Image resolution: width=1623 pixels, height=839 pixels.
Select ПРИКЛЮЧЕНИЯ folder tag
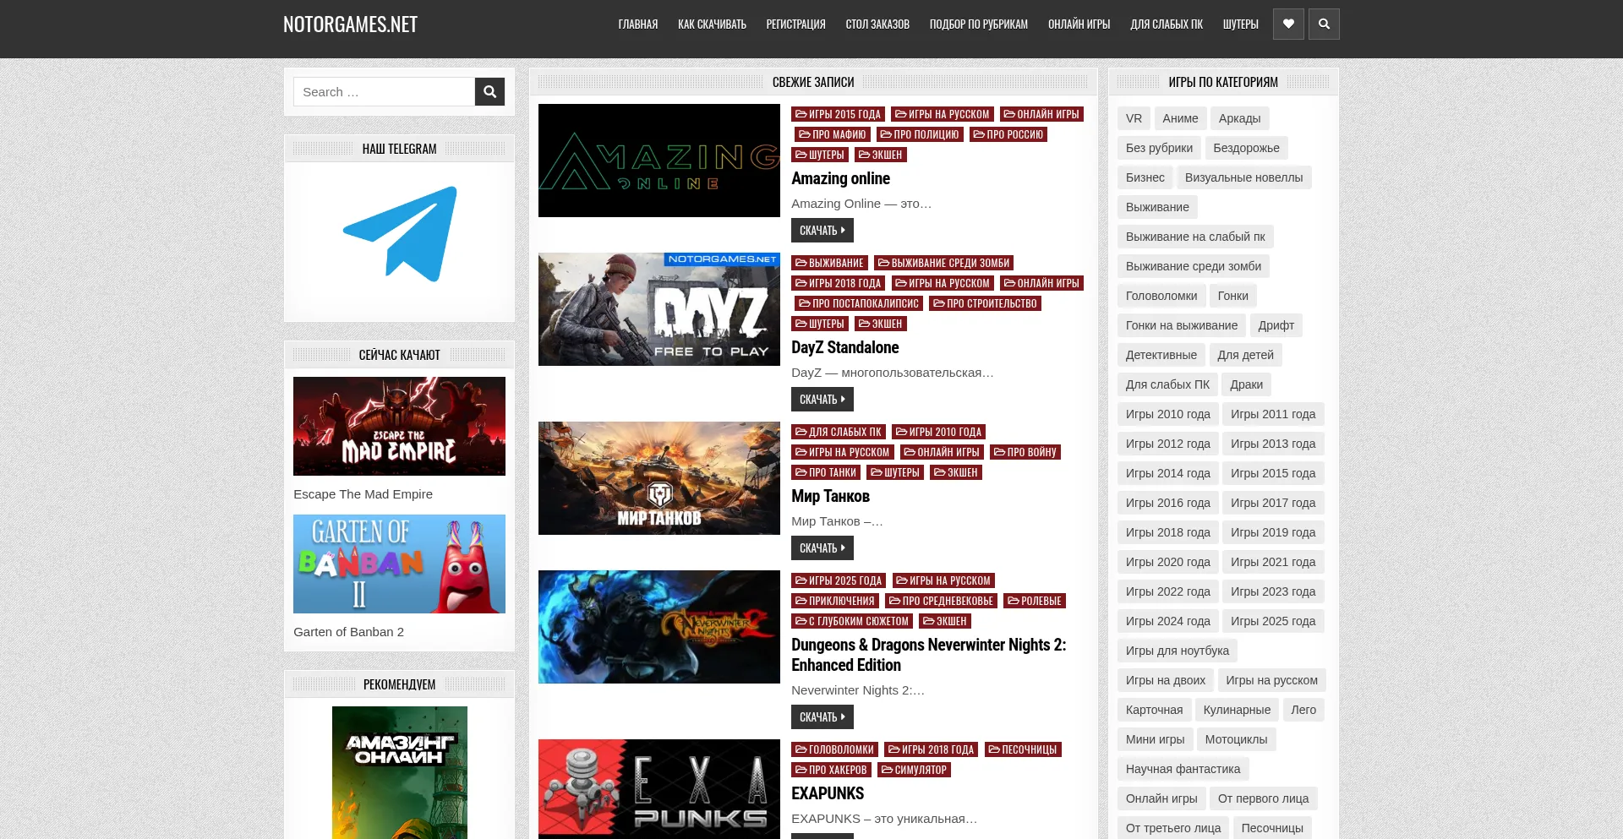(834, 601)
